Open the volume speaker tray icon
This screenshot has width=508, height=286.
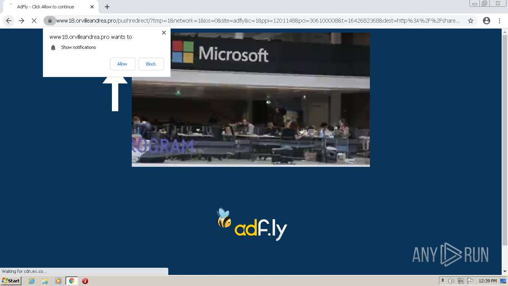pos(451,281)
